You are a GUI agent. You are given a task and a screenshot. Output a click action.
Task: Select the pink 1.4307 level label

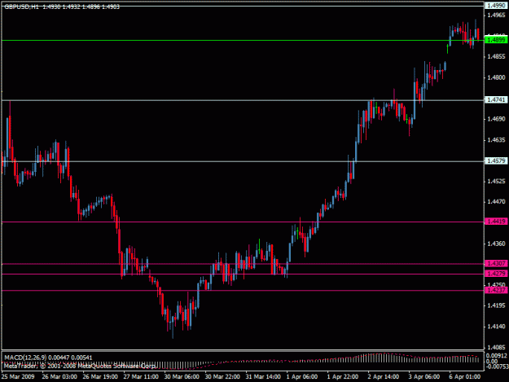click(x=496, y=263)
